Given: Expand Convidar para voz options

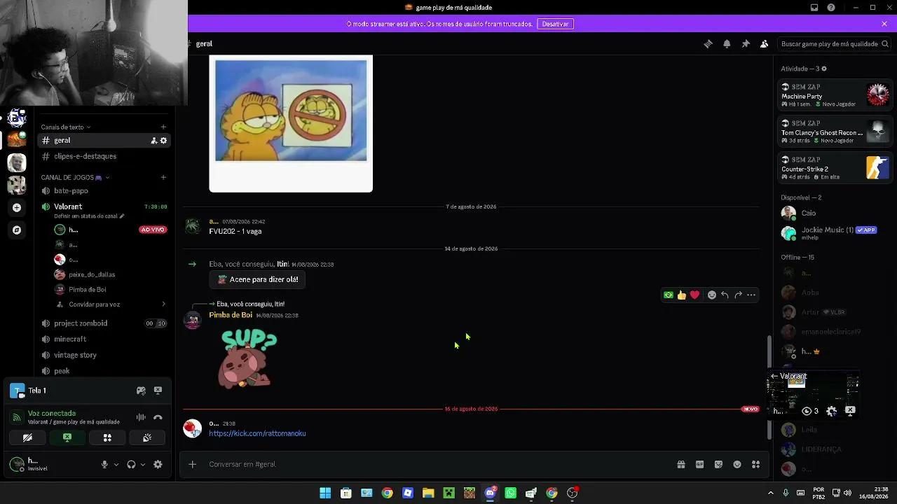Looking at the screenshot, I should [163, 304].
